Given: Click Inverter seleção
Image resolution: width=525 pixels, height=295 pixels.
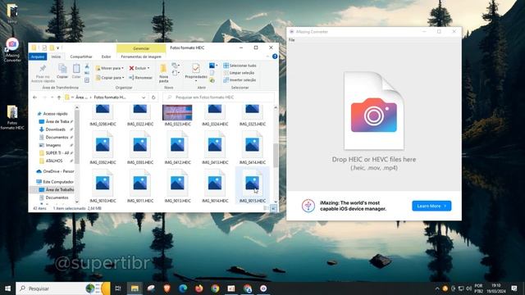Looking at the screenshot, I should point(240,80).
